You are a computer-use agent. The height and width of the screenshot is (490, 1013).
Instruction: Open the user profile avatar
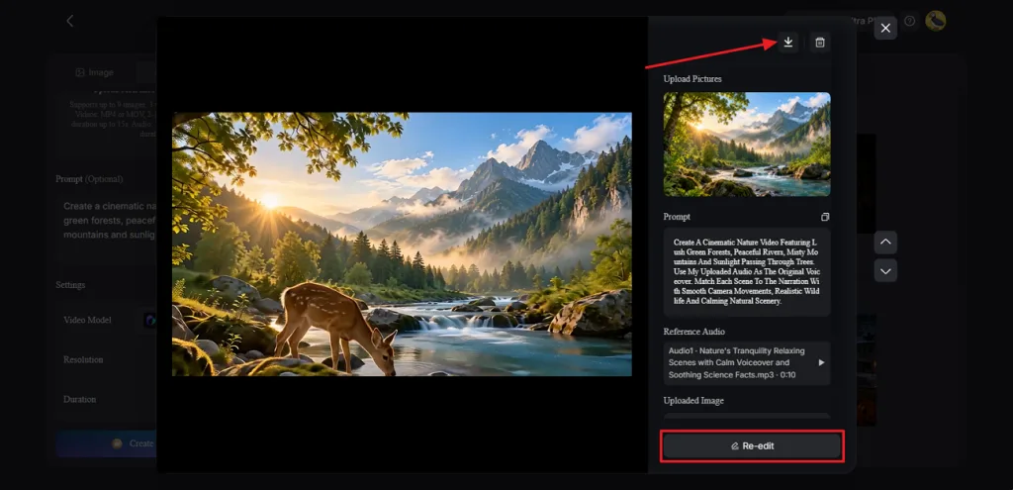coord(936,21)
